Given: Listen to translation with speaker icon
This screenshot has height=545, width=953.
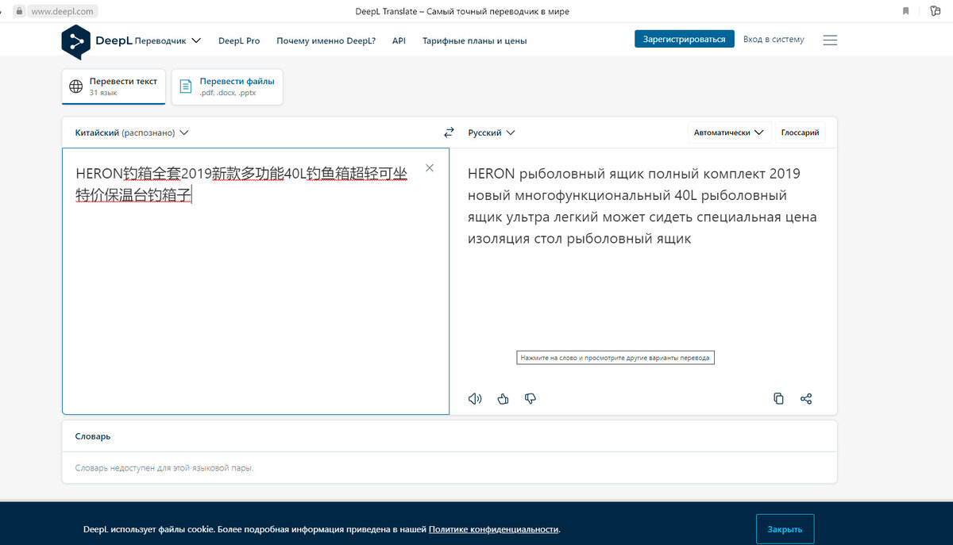Looking at the screenshot, I should [x=475, y=399].
